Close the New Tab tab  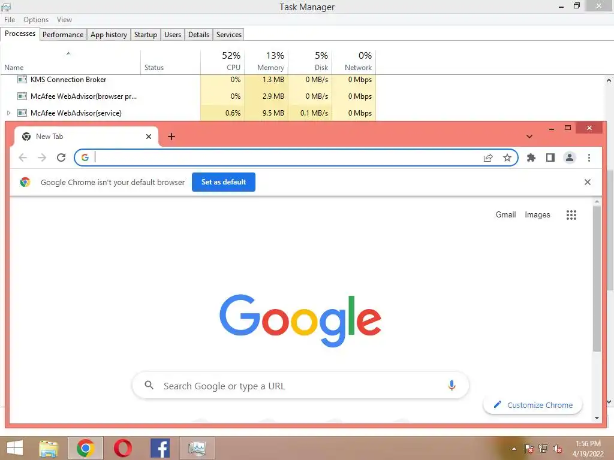coord(149,137)
